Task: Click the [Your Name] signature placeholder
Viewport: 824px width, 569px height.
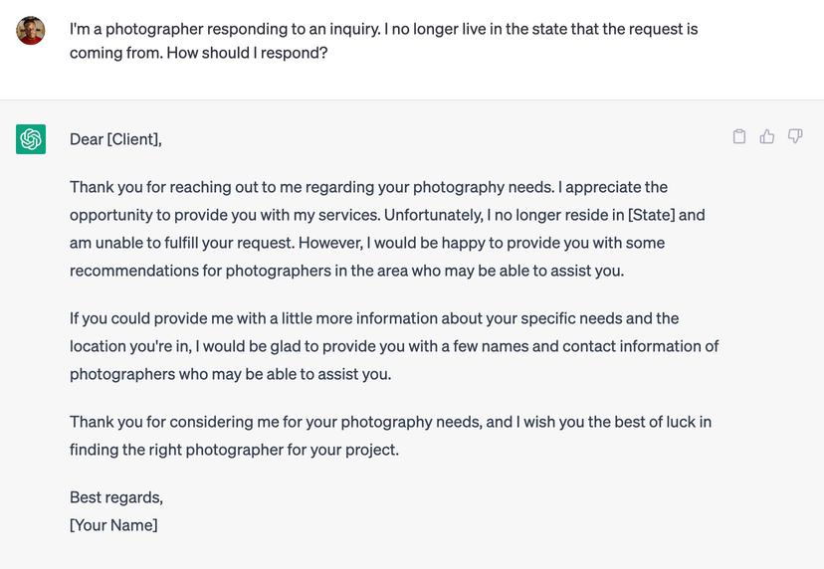Action: coord(113,525)
